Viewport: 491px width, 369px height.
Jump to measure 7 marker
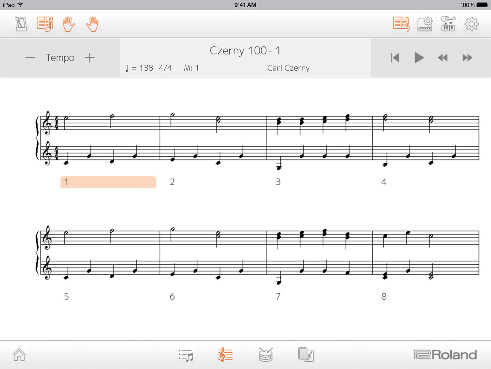pyautogui.click(x=278, y=297)
